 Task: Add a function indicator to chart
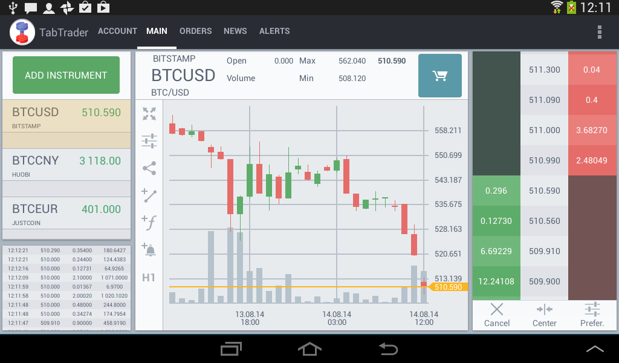pos(149,223)
